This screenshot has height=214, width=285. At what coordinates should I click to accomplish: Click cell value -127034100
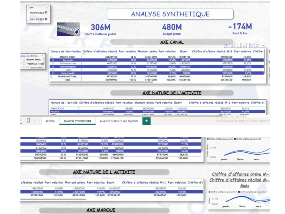(184, 57)
